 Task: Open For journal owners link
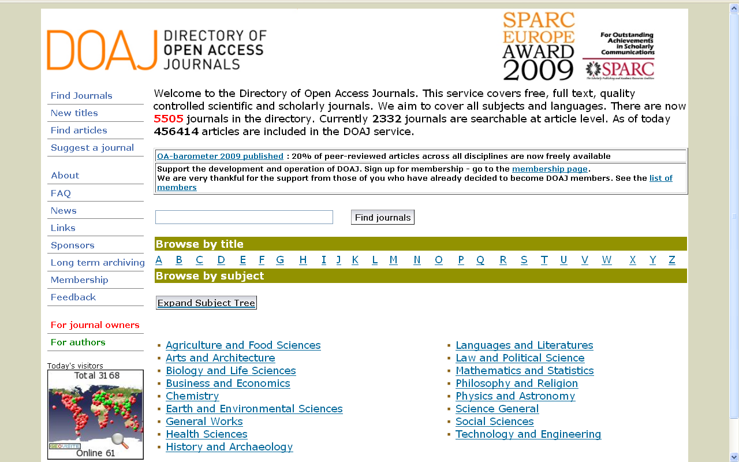coord(95,325)
